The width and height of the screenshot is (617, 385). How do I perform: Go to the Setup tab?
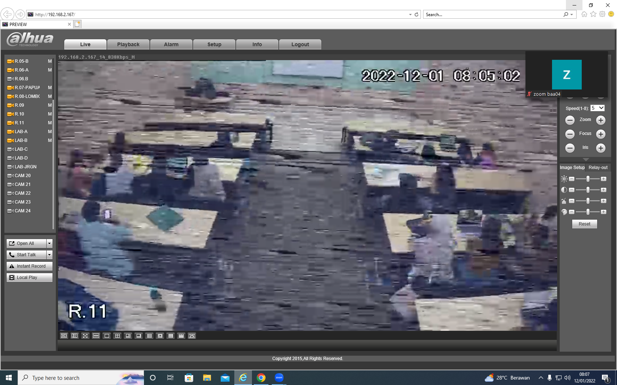214,44
